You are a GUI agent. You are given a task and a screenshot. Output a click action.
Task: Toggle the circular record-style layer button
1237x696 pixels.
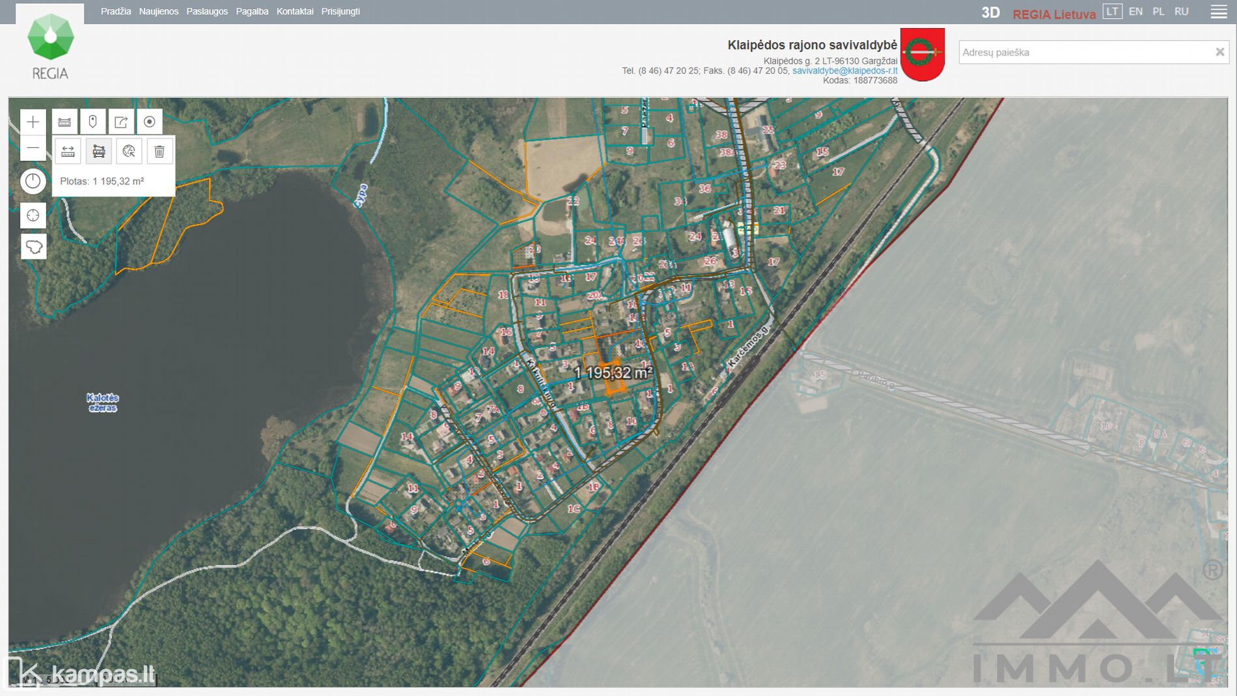point(150,122)
